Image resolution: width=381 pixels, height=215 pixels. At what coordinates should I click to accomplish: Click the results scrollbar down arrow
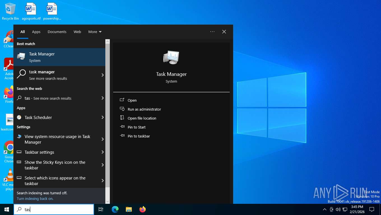[108, 201]
